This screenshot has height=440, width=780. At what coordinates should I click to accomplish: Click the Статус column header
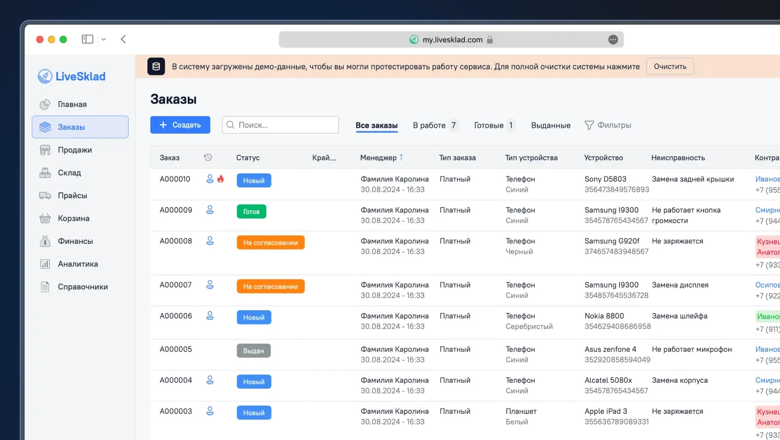coord(248,158)
